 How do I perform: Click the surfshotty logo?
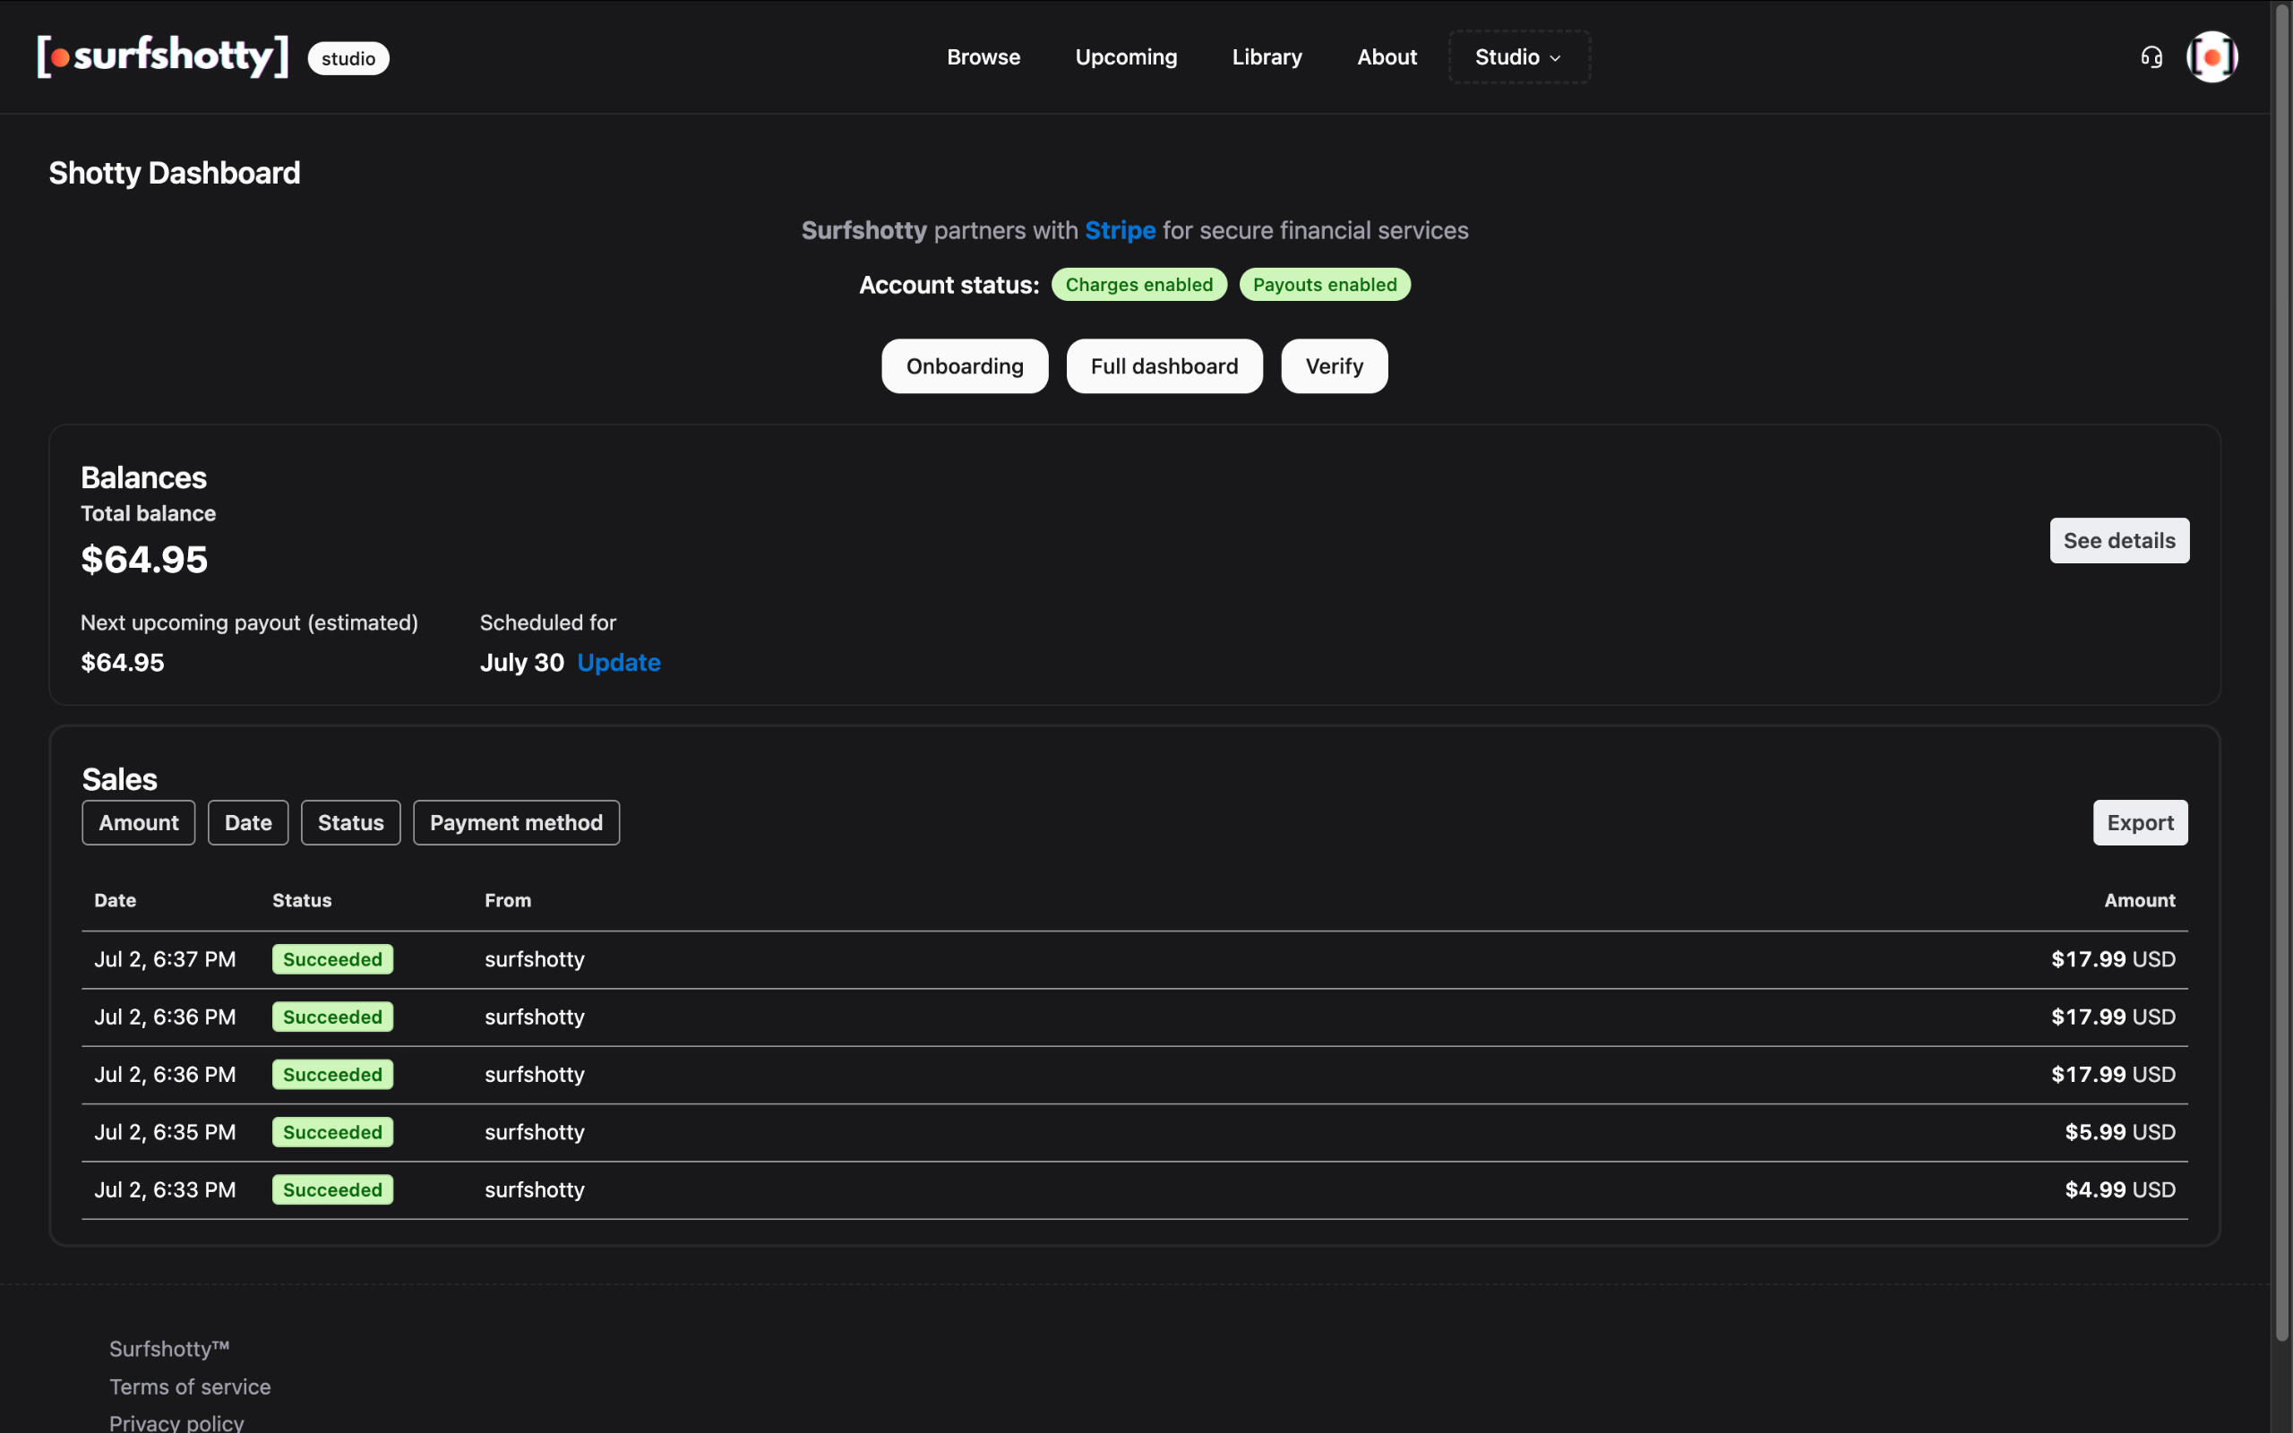coord(163,56)
